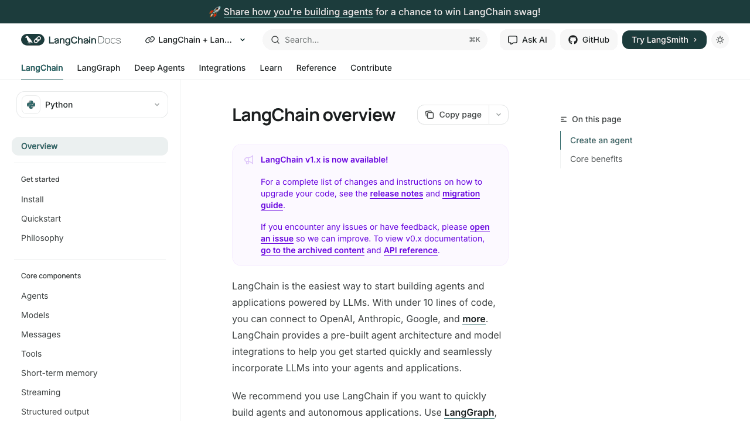Toggle dark mode with the sun icon
This screenshot has width=750, height=421.
point(720,40)
